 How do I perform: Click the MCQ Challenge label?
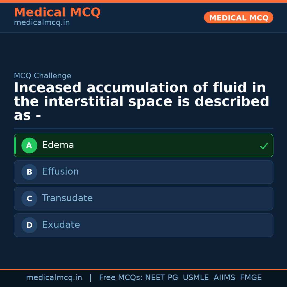click(43, 76)
